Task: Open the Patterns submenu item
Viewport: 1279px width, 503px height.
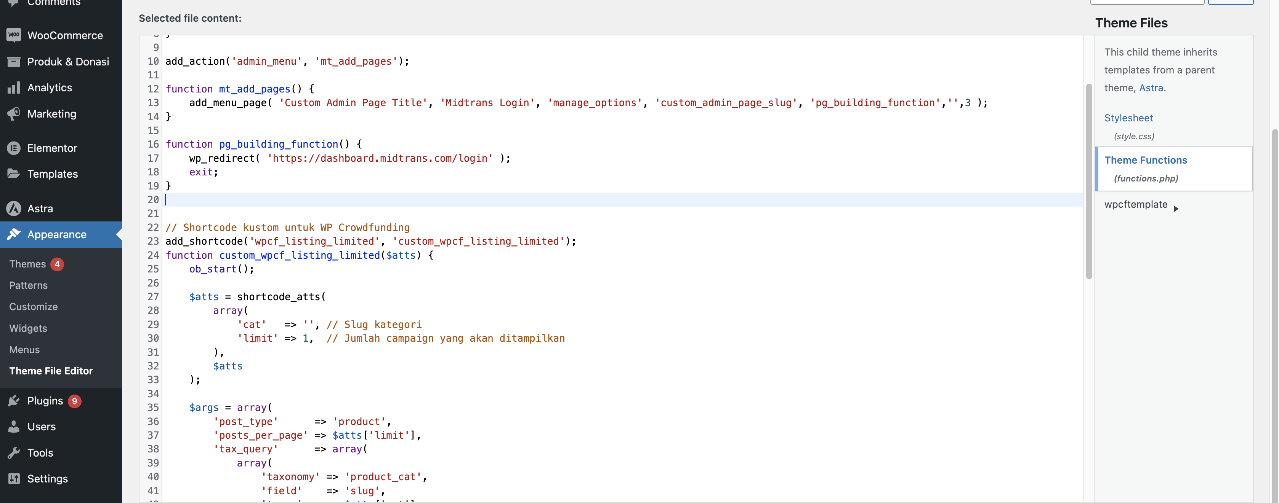Action: pos(28,285)
